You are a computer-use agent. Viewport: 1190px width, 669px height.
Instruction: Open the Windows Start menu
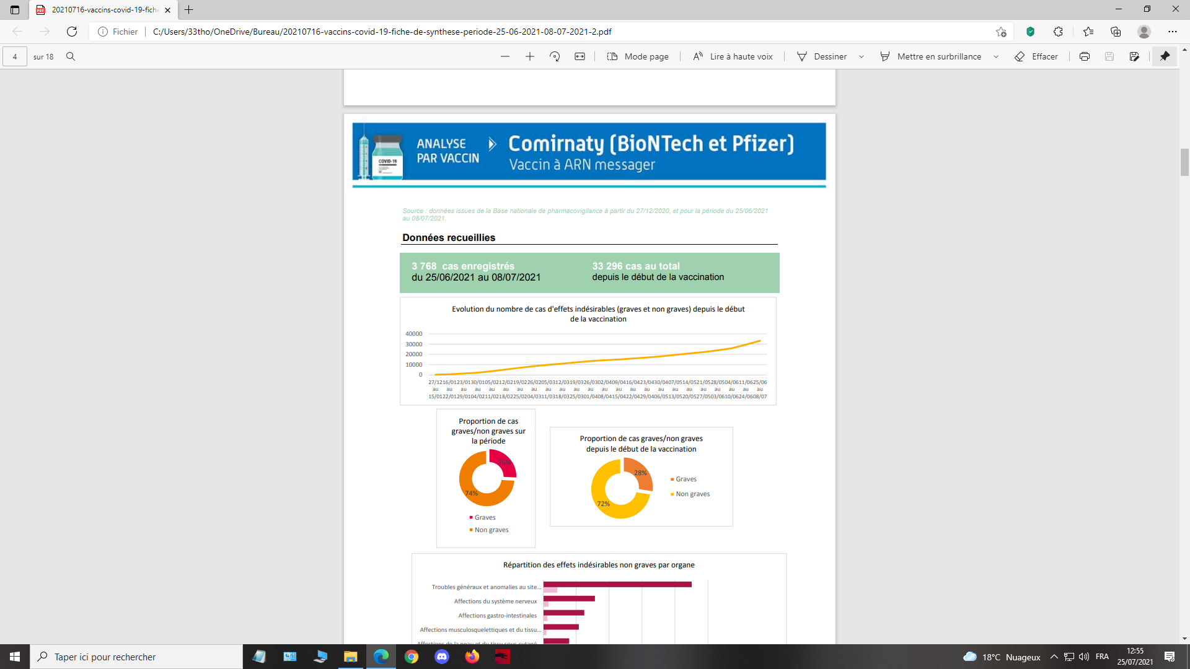15,657
